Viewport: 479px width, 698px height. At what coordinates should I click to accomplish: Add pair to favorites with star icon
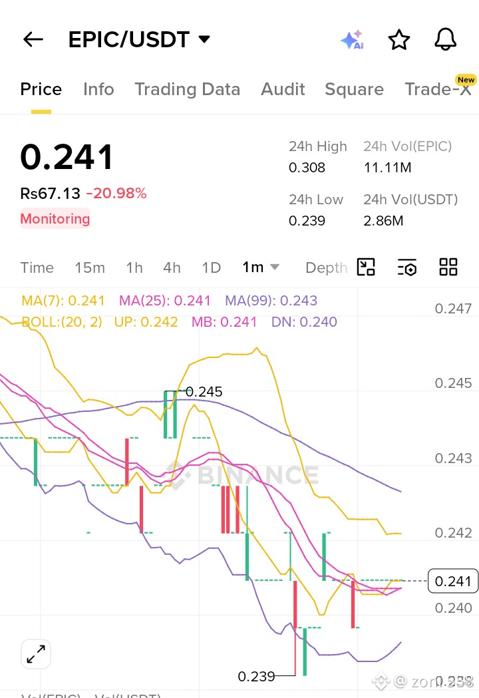click(399, 40)
